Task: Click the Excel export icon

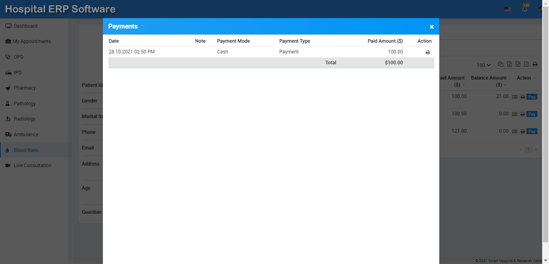Action: click(509, 64)
